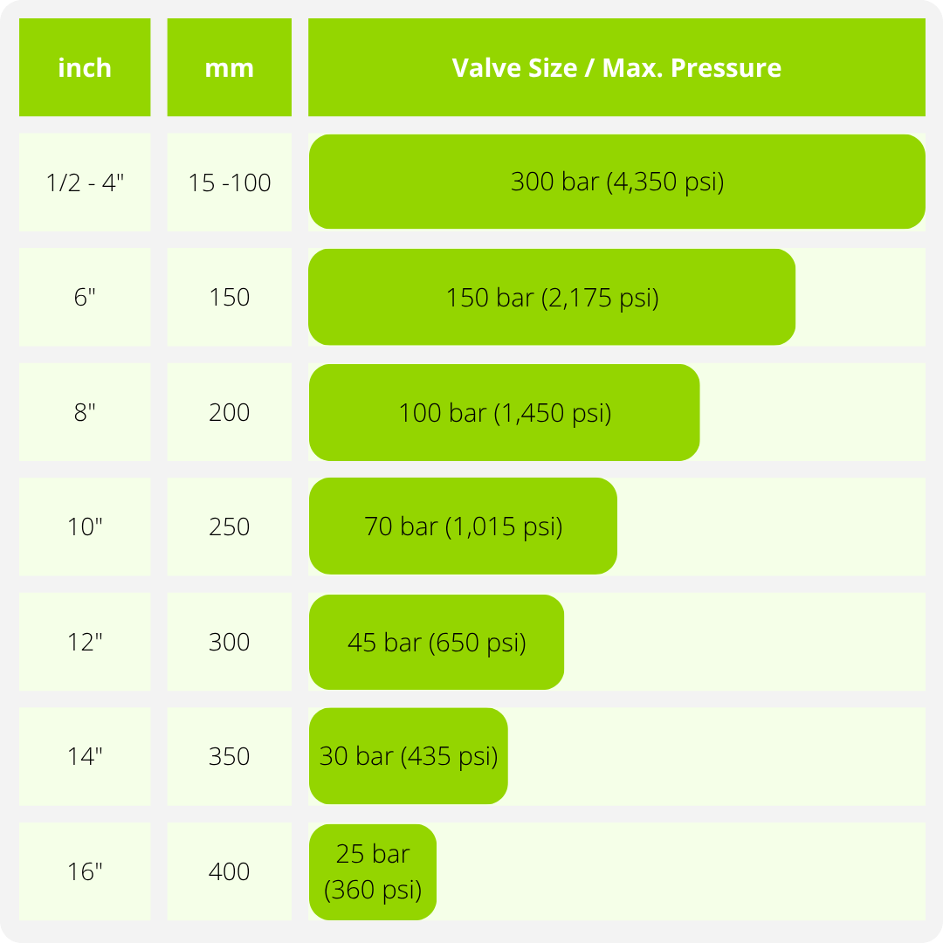The image size is (943, 943).
Task: Select the 25 bar (360 psi) bar
Action: [x=373, y=872]
